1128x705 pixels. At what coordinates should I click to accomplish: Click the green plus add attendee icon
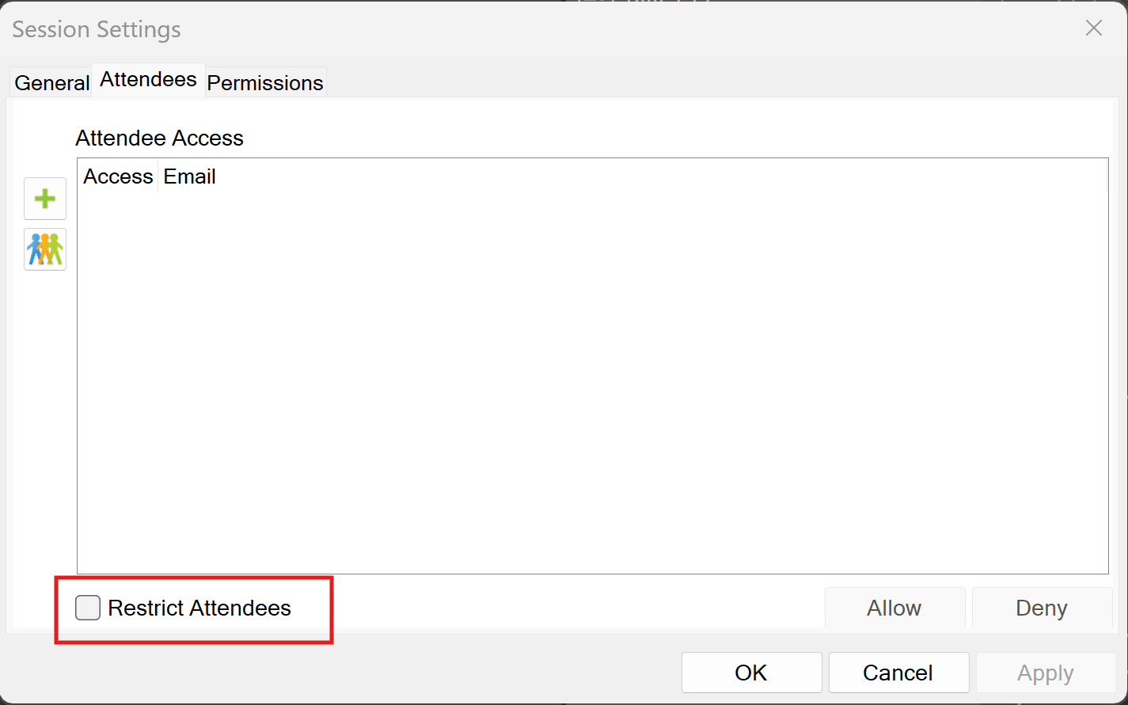[x=45, y=199]
